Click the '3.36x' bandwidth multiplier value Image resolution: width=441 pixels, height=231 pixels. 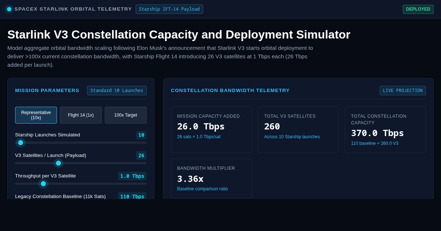190,179
